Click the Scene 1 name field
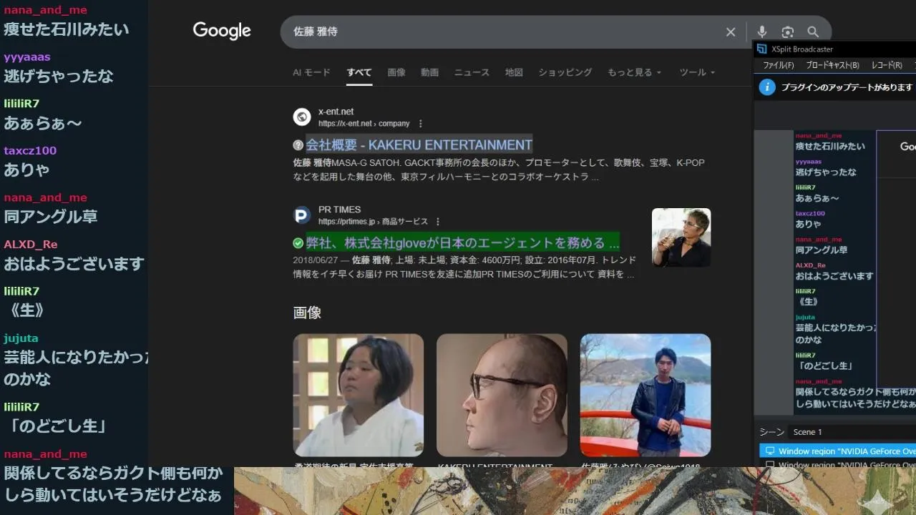916x515 pixels. point(851,432)
